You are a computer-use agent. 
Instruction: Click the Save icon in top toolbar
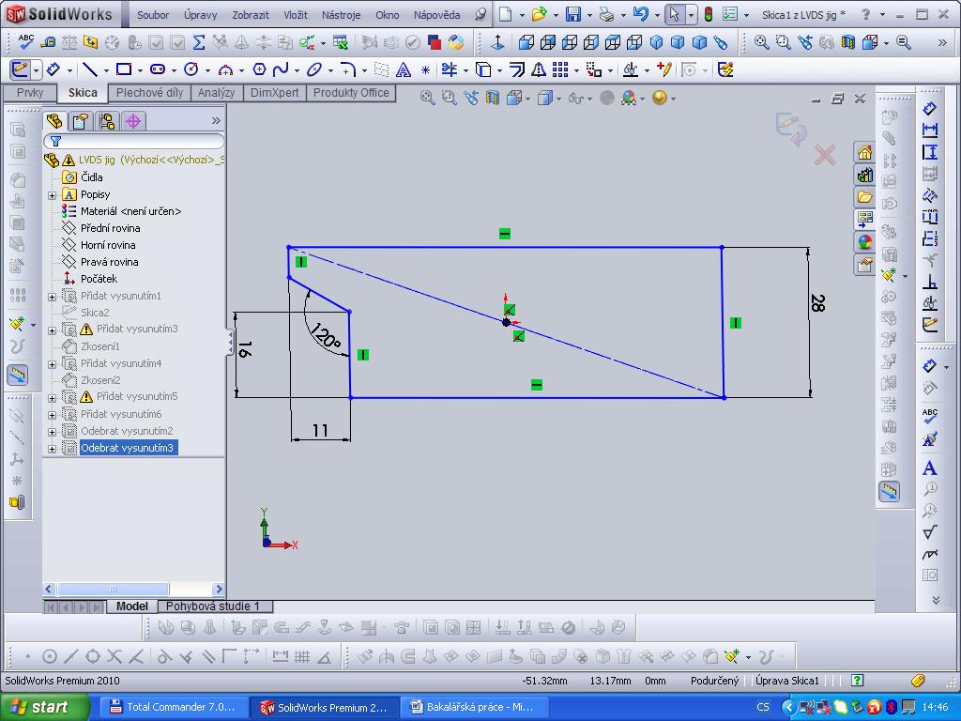(573, 14)
